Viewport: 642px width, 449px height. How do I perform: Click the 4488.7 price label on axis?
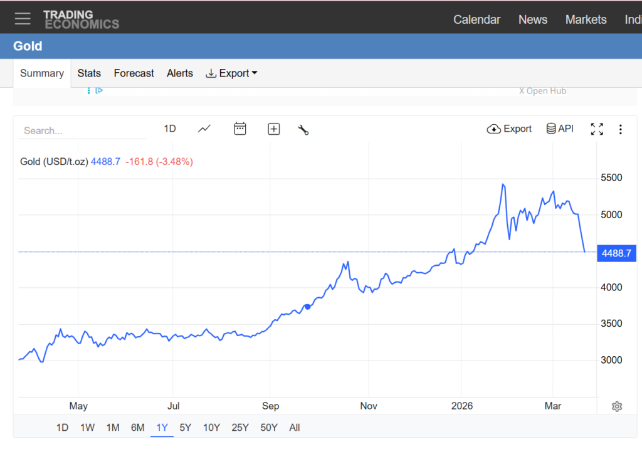click(616, 253)
